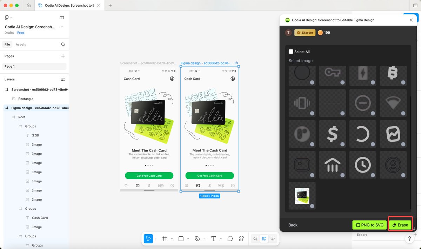Open the Figma main menu logo
This screenshot has height=249, width=421.
click(x=7, y=18)
